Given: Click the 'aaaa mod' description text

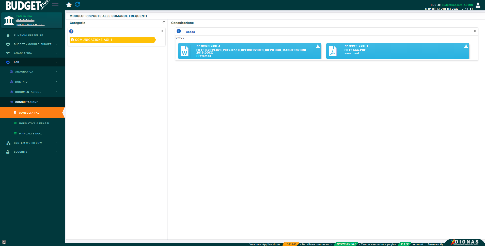Looking at the screenshot, I should click(352, 54).
